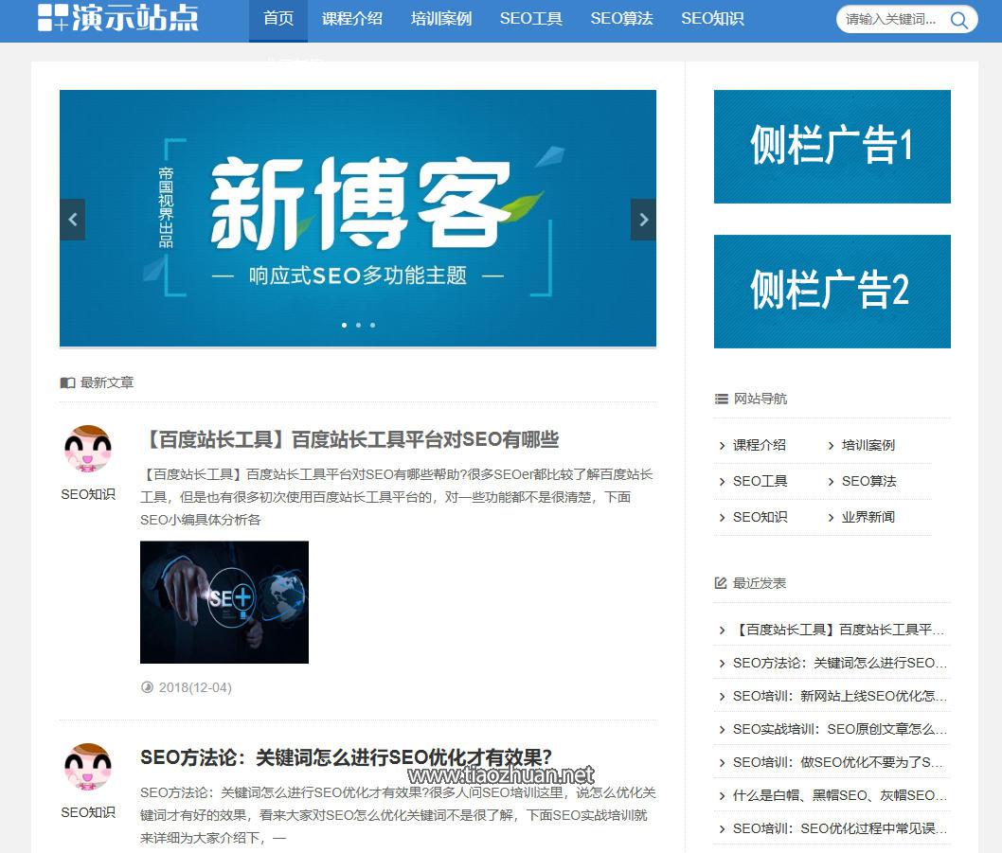Go back a slide with the left arrow

pos(73,219)
